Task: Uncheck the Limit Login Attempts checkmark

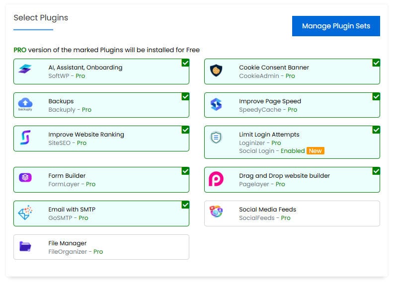Action: [x=376, y=130]
